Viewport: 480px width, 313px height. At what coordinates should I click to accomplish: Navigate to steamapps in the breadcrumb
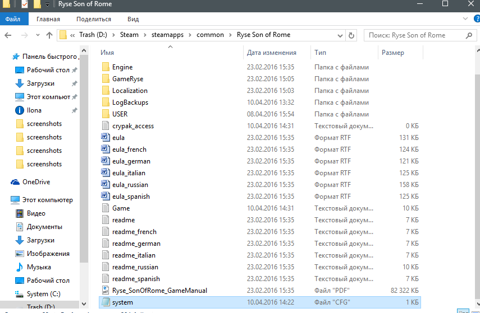pyautogui.click(x=167, y=35)
